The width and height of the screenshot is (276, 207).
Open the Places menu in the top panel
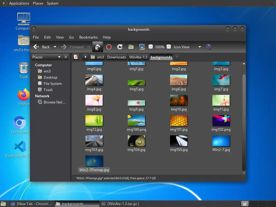tap(38, 3)
